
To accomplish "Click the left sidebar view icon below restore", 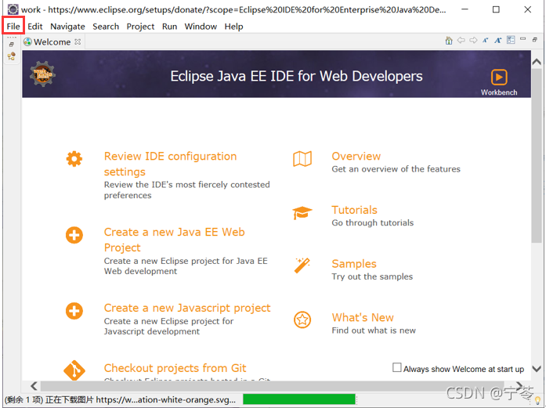I will [x=12, y=56].
